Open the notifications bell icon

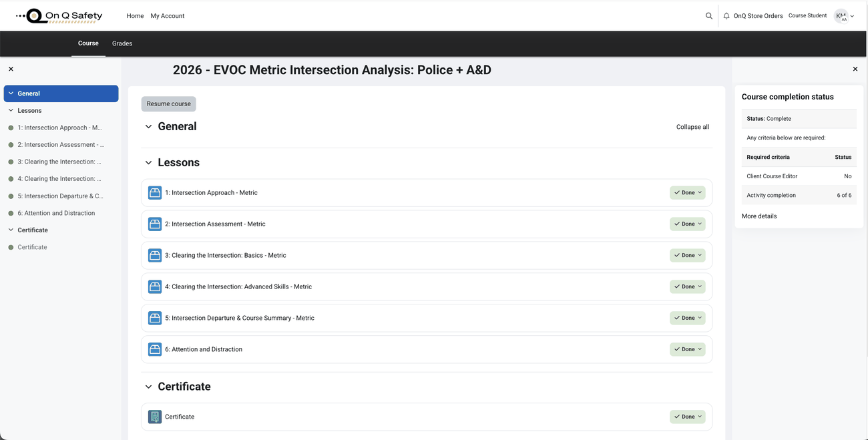tap(726, 16)
